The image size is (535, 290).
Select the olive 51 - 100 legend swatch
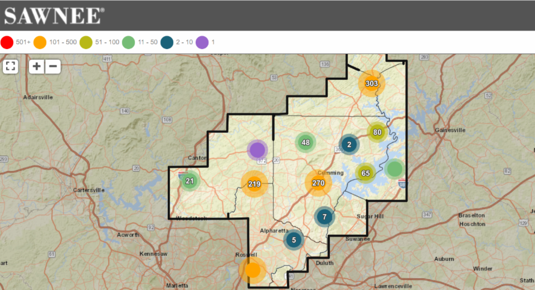(86, 42)
